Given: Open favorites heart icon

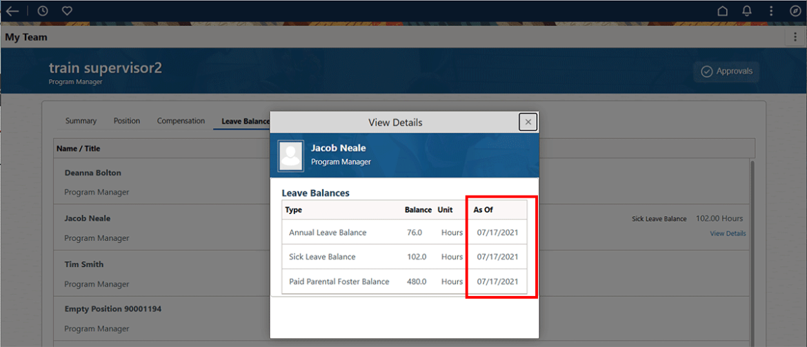Looking at the screenshot, I should click(67, 11).
